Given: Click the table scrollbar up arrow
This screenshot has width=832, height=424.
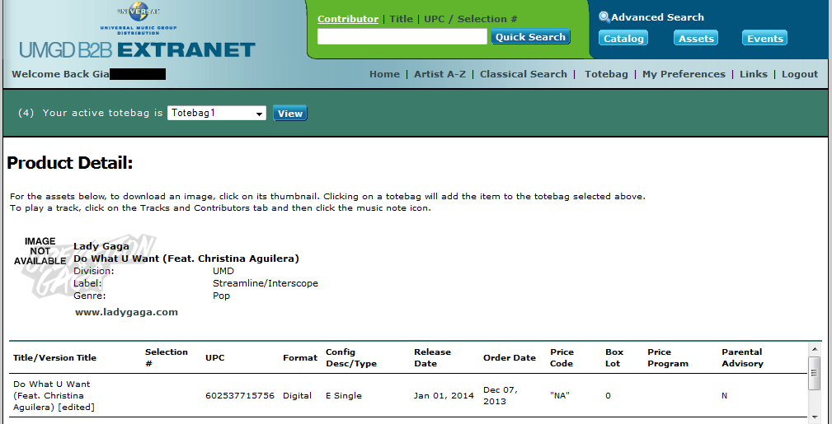Looking at the screenshot, I should [x=814, y=349].
